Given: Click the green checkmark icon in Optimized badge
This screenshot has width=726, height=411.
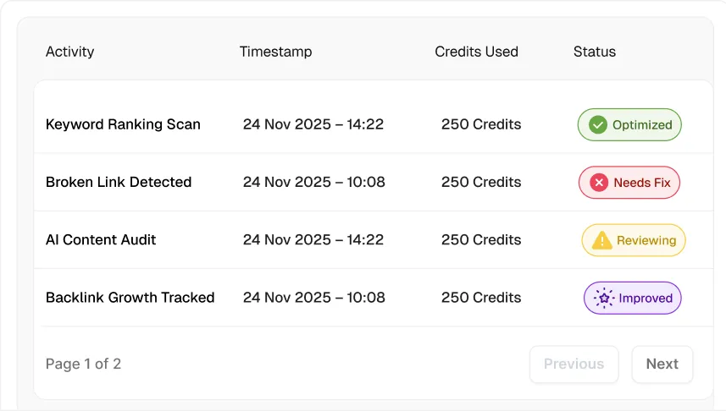Looking at the screenshot, I should (x=598, y=125).
